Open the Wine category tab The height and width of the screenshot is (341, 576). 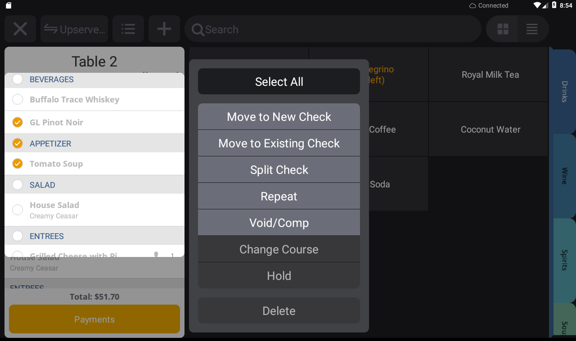(563, 176)
